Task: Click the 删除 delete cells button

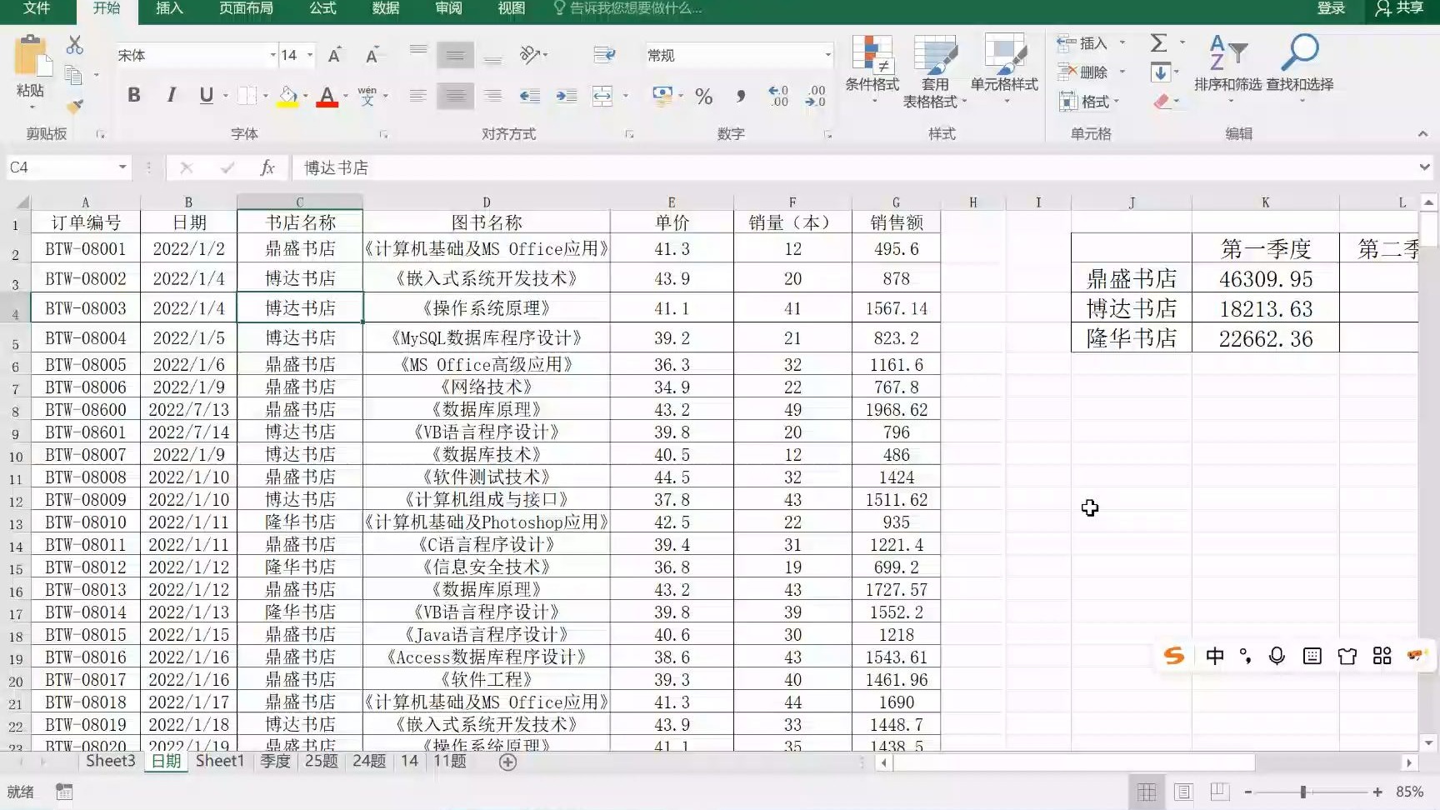Action: pyautogui.click(x=1082, y=72)
